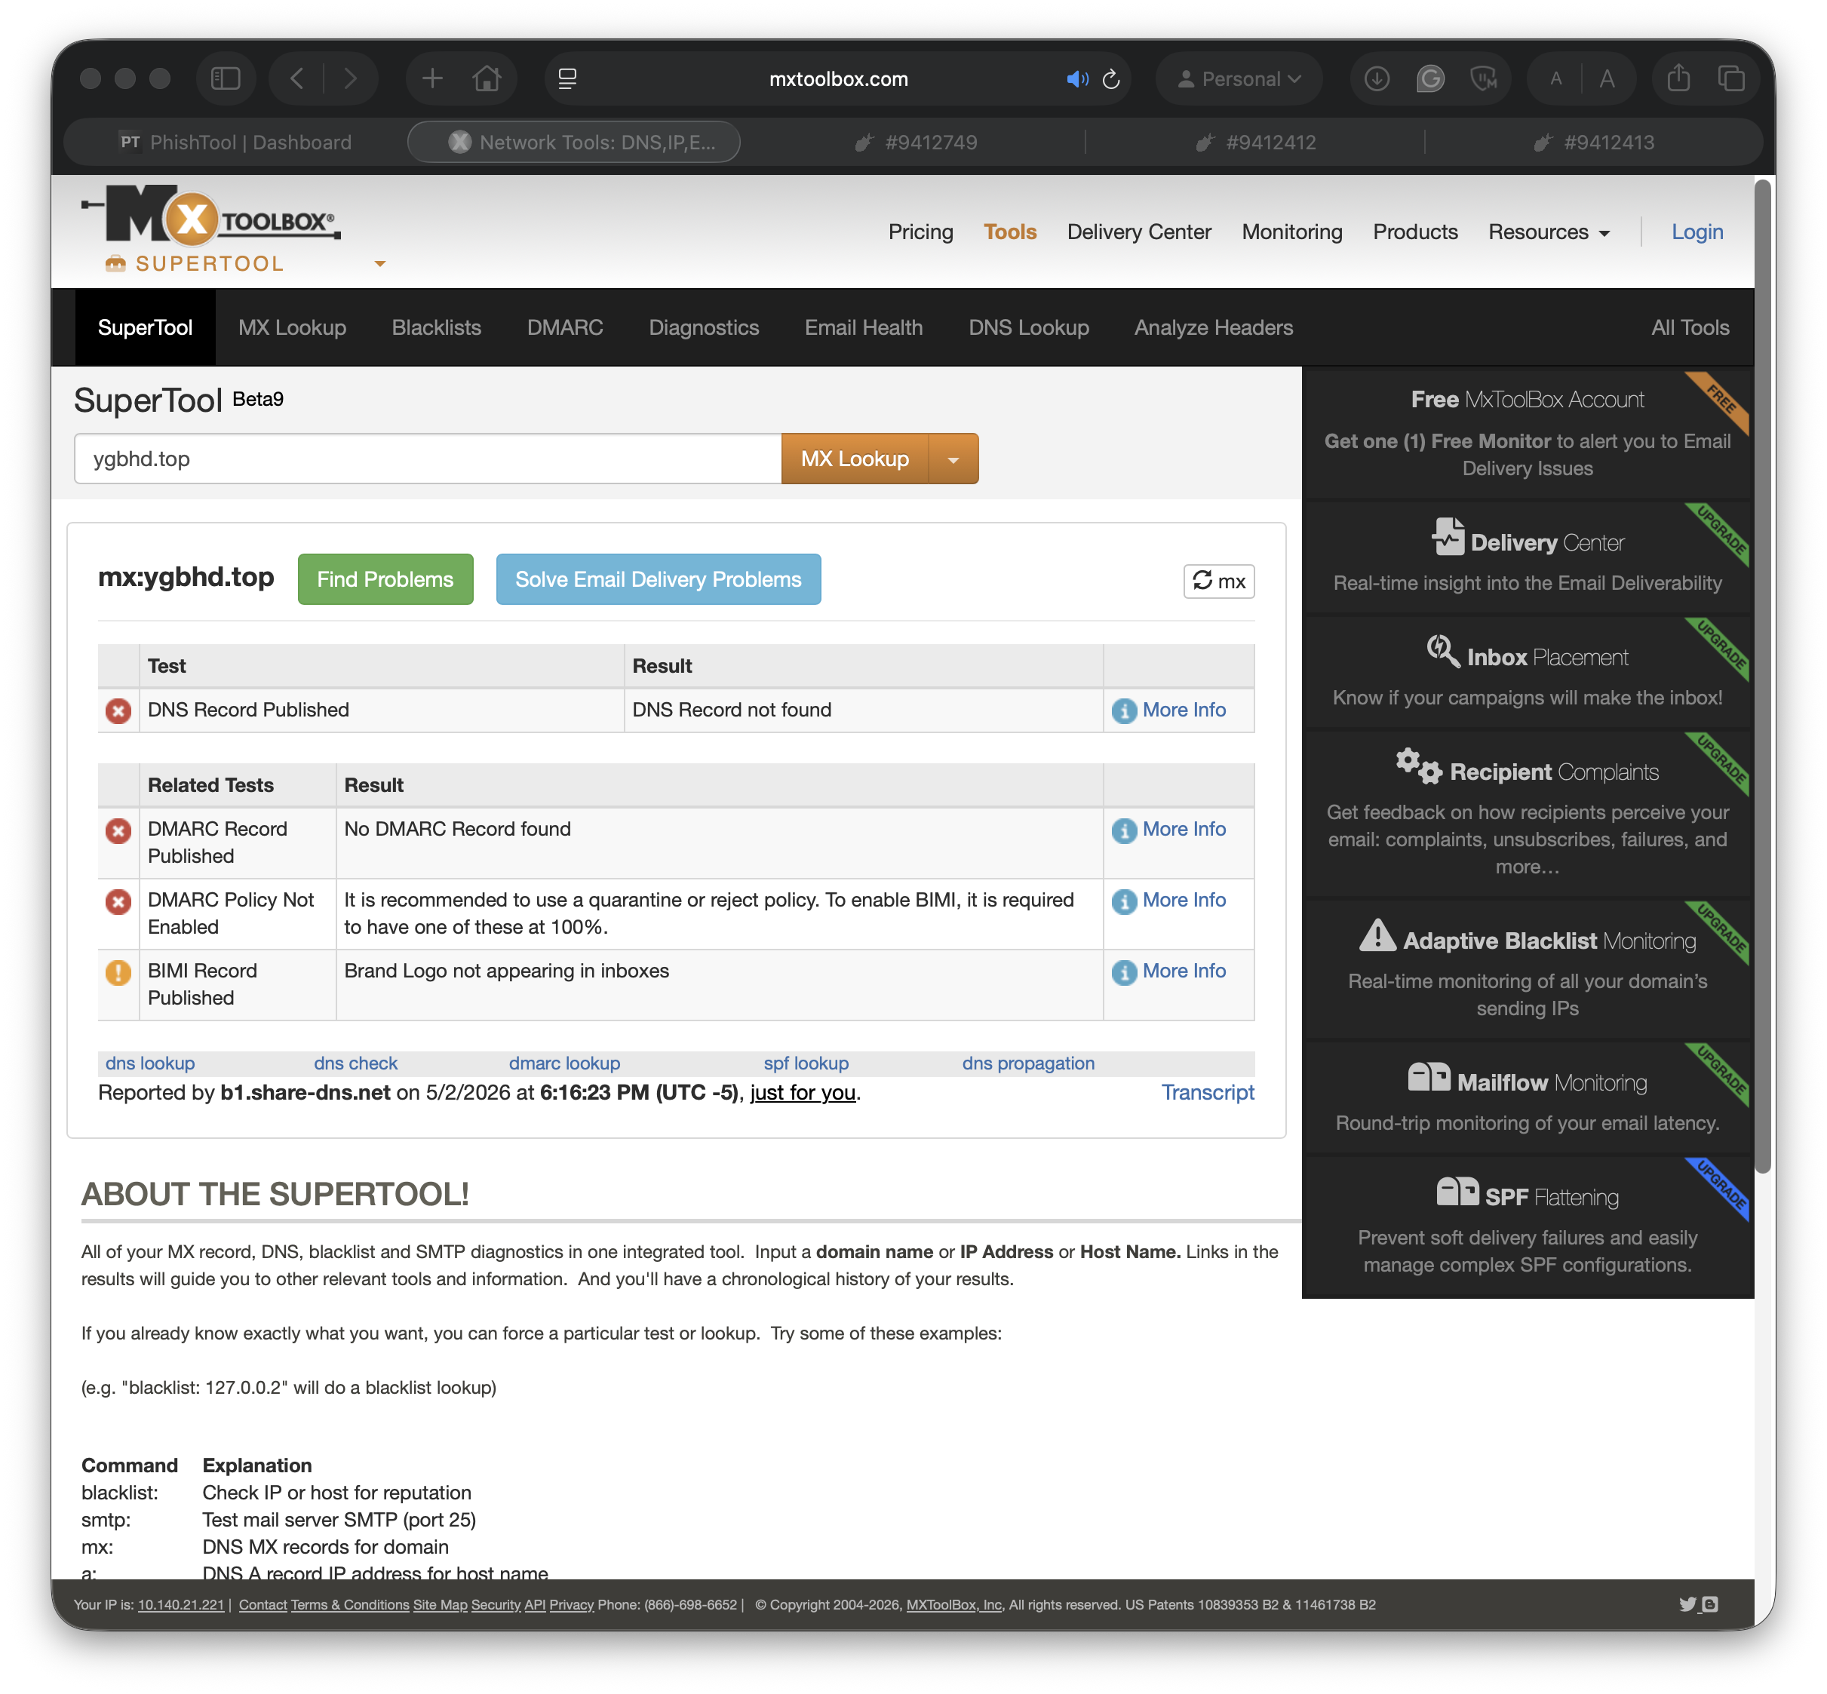
Task: Click More Info for DNS Record Published
Action: click(x=1184, y=710)
